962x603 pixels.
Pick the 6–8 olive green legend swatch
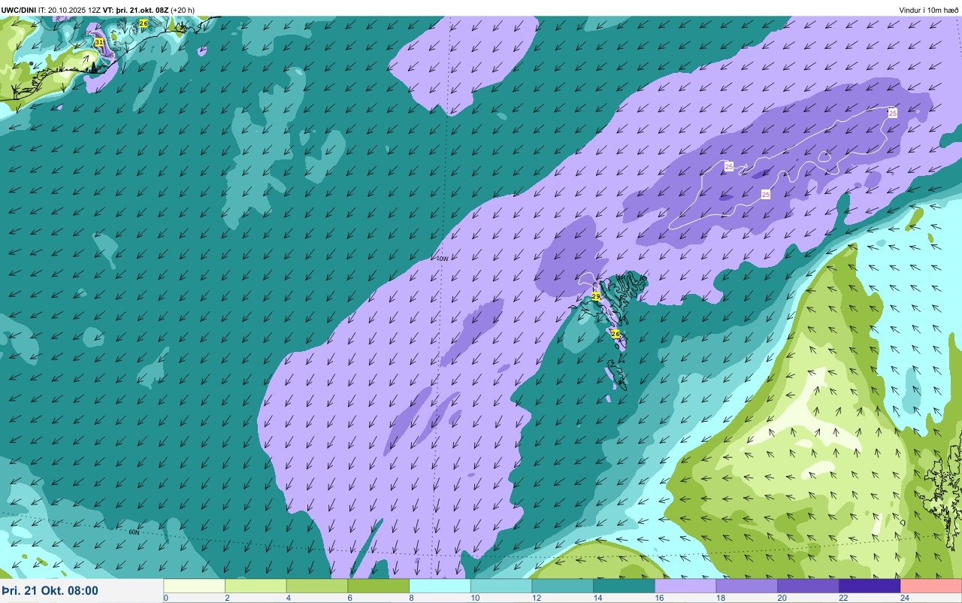click(378, 586)
